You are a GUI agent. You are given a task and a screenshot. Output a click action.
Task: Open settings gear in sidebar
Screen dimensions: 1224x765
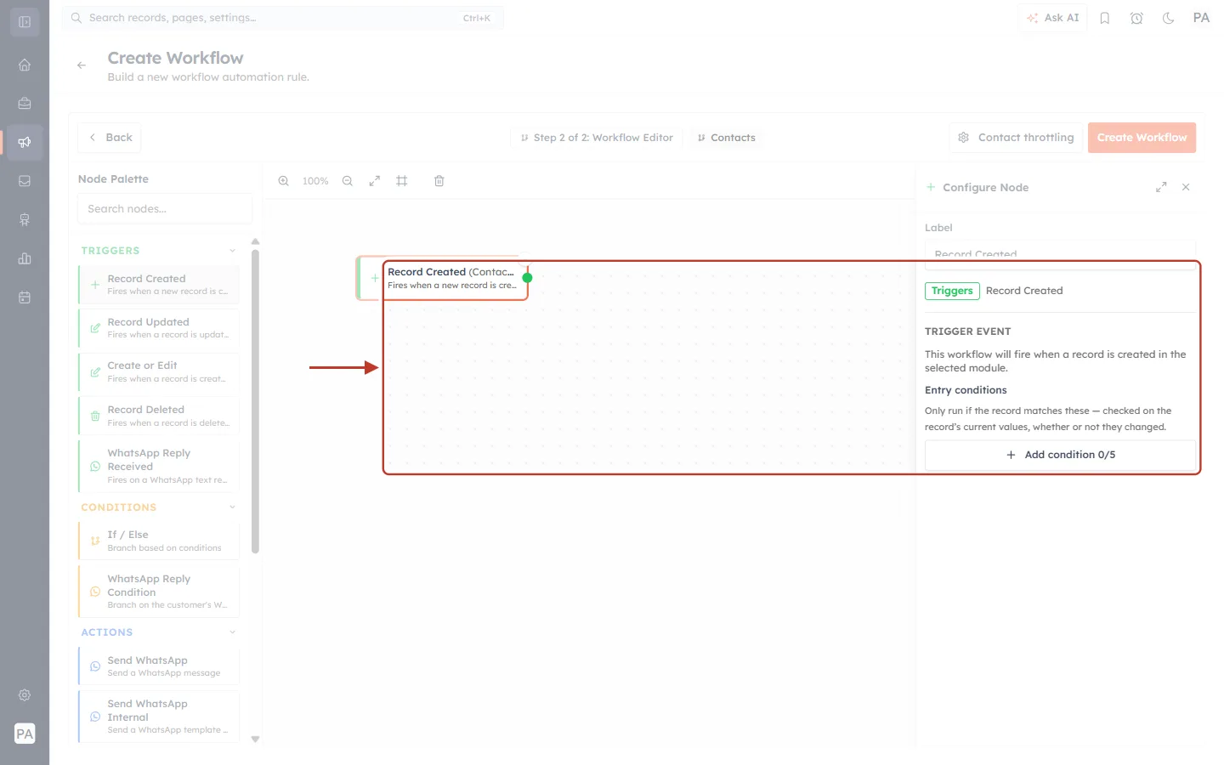[25, 695]
